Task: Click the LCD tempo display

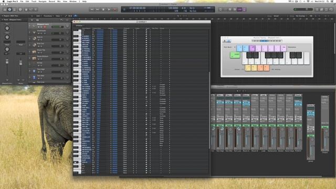Action: pos(173,8)
